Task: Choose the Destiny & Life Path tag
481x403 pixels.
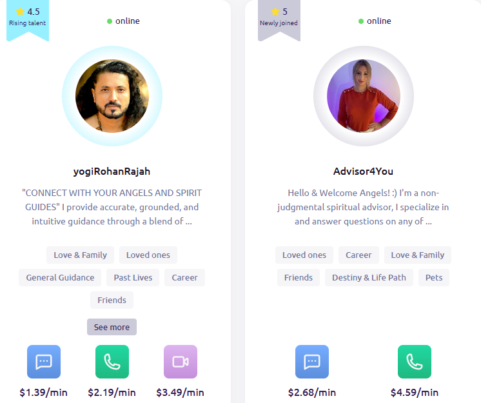Action: click(x=369, y=277)
